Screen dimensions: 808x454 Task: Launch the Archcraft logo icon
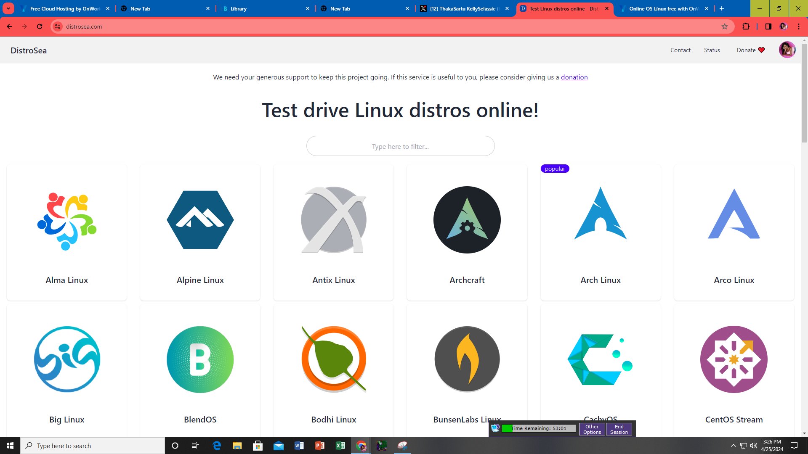467,220
